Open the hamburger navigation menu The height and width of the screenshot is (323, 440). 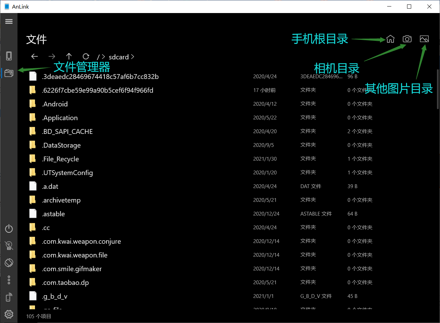click(x=9, y=21)
